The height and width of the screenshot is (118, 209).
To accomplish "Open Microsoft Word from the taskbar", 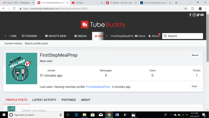I will 117,115.
